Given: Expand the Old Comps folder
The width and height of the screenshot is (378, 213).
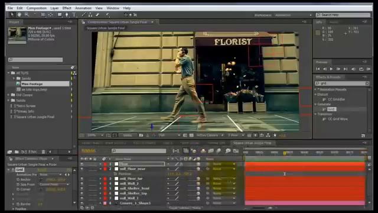Looking at the screenshot, I should pos(9,95).
